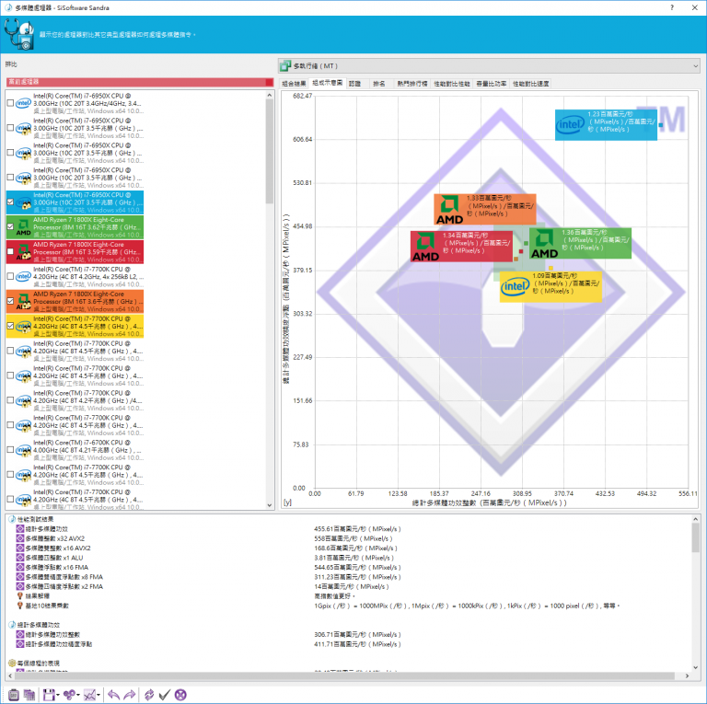Image resolution: width=707 pixels, height=704 pixels.
Task: Uncheck the blue highlighted i7-6950X row checkbox
Action: (10, 202)
